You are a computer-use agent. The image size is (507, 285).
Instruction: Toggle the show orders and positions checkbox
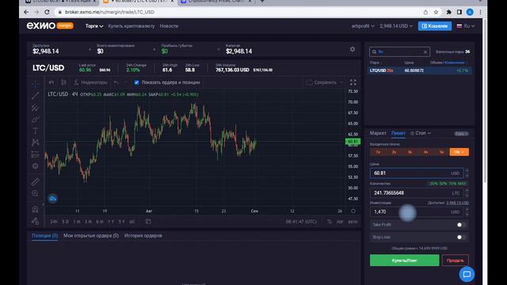[136, 82]
